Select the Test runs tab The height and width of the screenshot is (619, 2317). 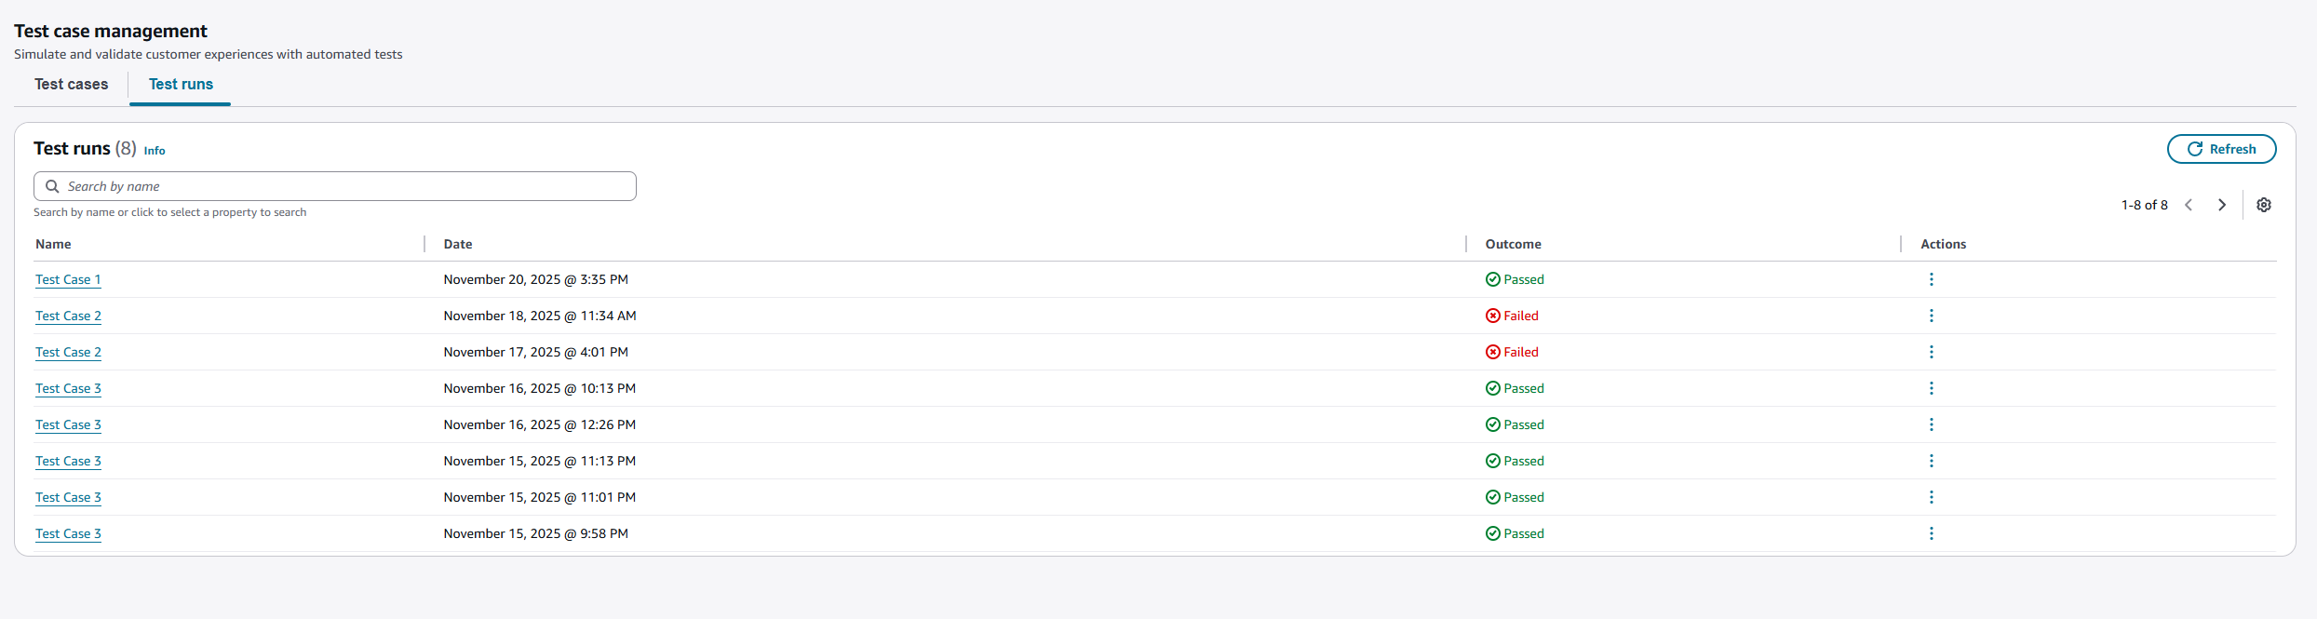pyautogui.click(x=181, y=85)
